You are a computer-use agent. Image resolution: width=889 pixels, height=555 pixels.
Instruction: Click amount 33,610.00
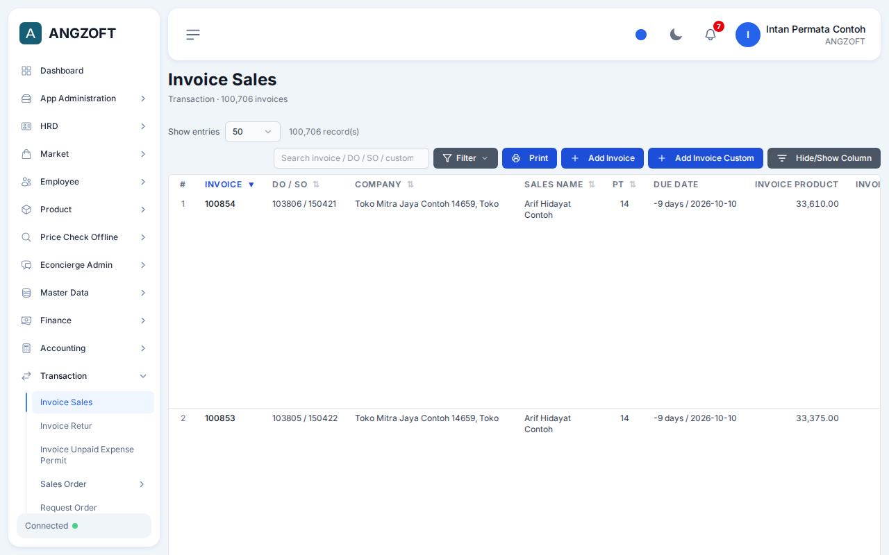[817, 204]
